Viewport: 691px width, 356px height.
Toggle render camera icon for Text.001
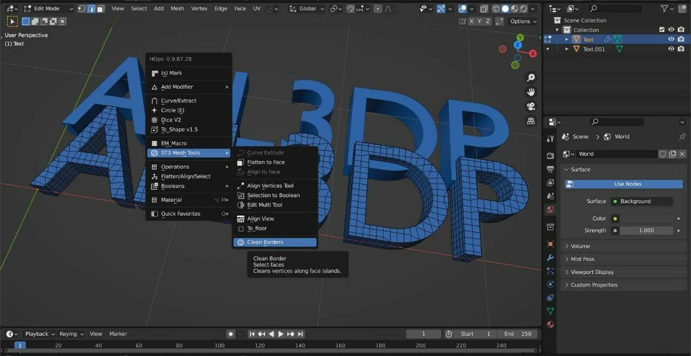point(681,49)
